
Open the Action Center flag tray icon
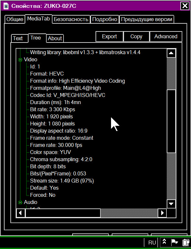[174, 242]
